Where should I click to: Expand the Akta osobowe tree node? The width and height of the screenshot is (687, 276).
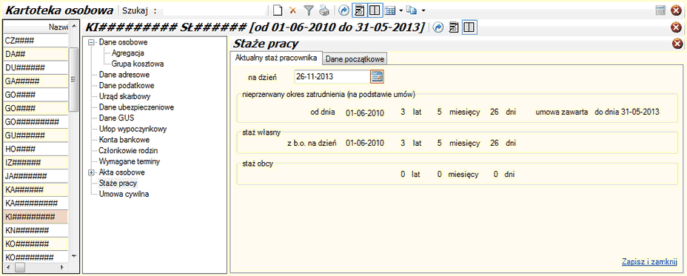click(x=92, y=172)
